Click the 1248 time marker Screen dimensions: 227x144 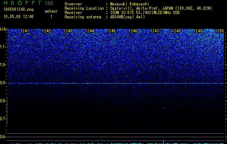coord(176,31)
